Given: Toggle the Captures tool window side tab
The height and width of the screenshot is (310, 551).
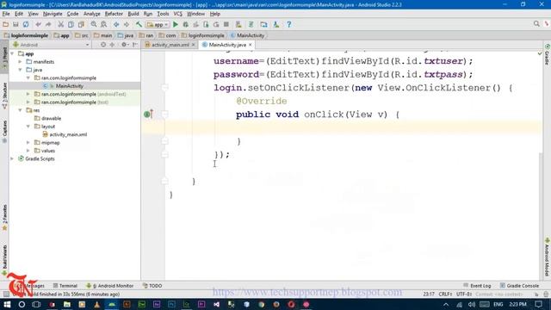Looking at the screenshot, I should [x=4, y=132].
